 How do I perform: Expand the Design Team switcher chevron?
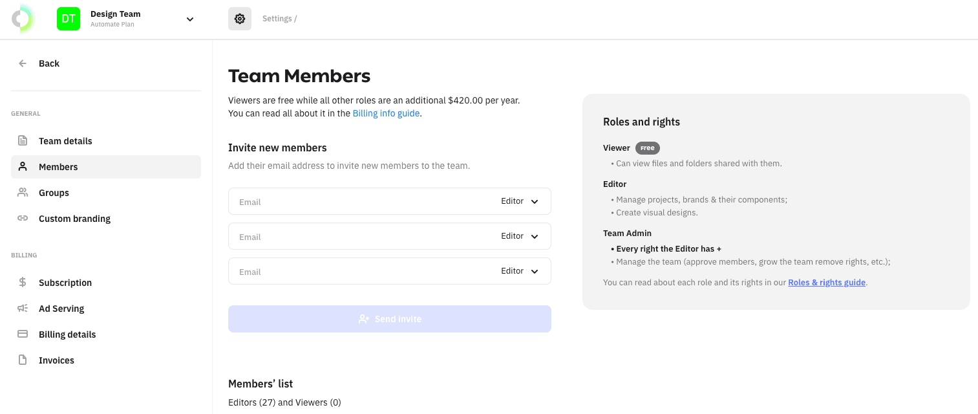point(190,19)
